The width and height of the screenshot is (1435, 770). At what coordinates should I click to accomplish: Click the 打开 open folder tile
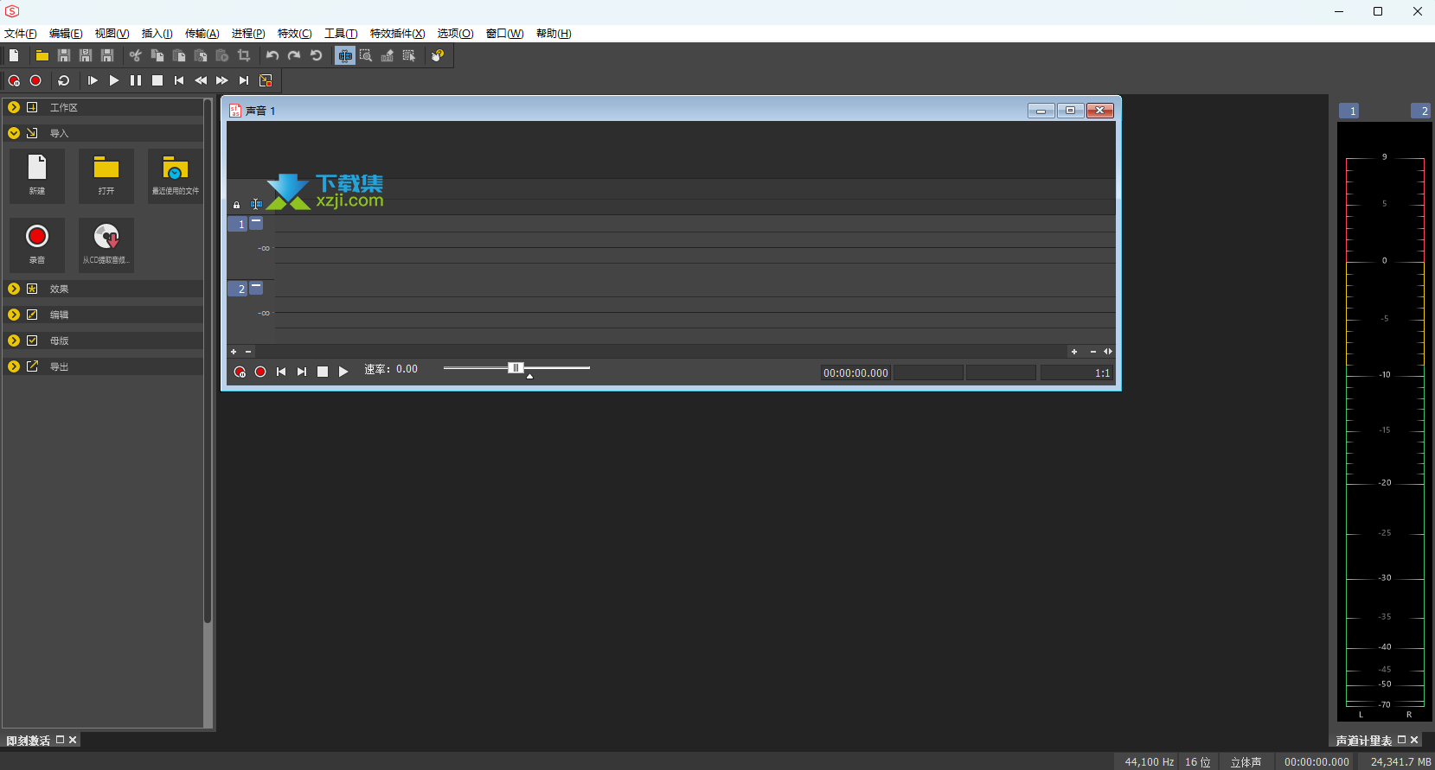tap(106, 175)
